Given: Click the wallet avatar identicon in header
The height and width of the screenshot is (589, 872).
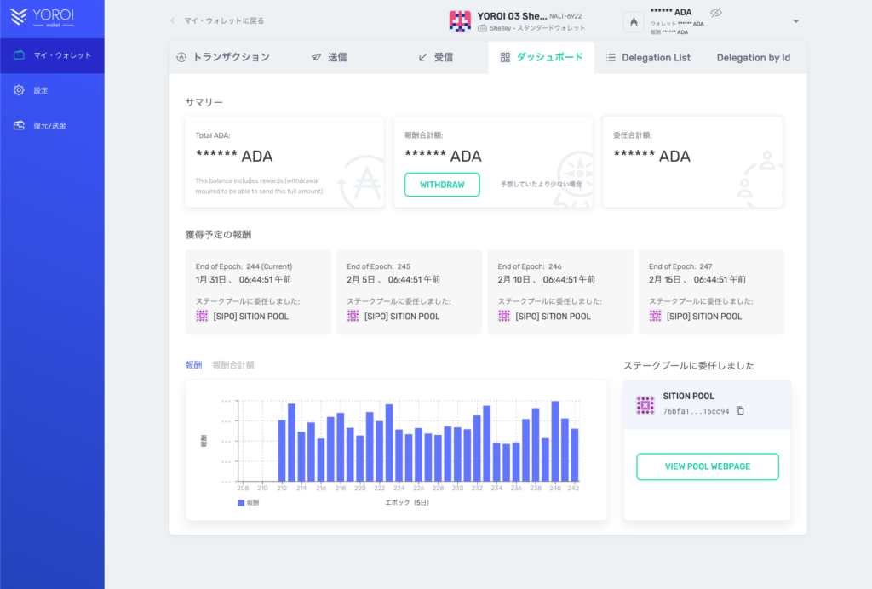Looking at the screenshot, I should click(x=460, y=21).
